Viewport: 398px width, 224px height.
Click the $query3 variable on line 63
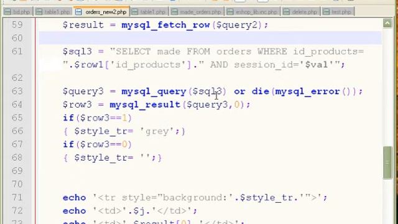(x=83, y=91)
